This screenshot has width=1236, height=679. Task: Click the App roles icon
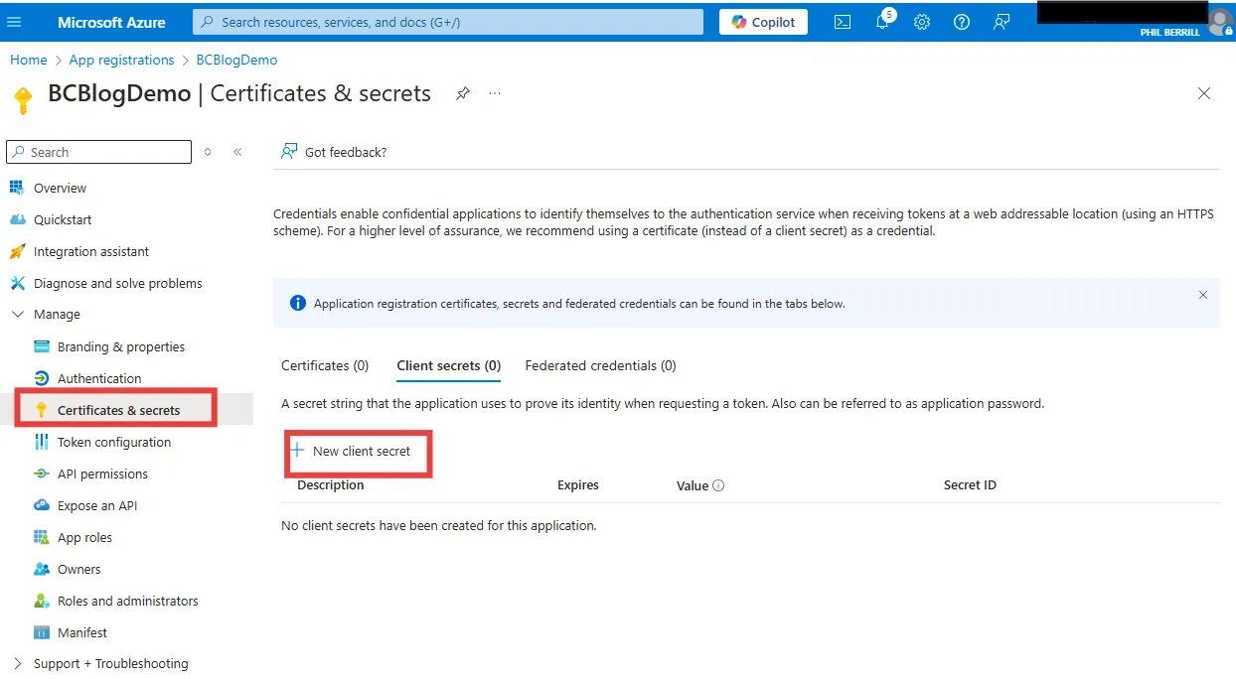(x=41, y=537)
